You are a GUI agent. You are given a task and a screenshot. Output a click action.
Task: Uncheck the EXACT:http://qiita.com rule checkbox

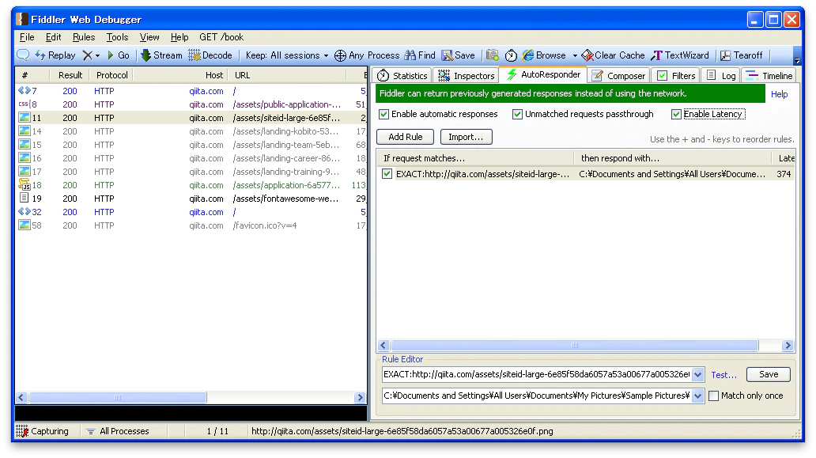point(387,174)
